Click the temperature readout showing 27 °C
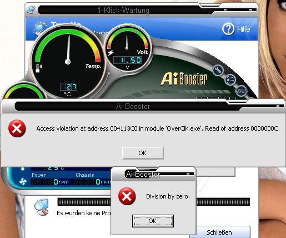The height and width of the screenshot is (238, 286). click(x=69, y=87)
